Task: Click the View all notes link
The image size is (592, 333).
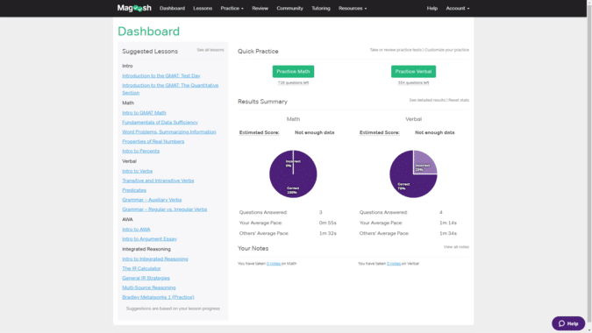Action: [x=456, y=247]
